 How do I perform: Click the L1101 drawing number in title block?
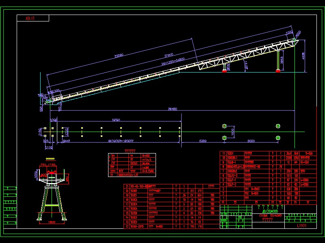[x=301, y=226]
